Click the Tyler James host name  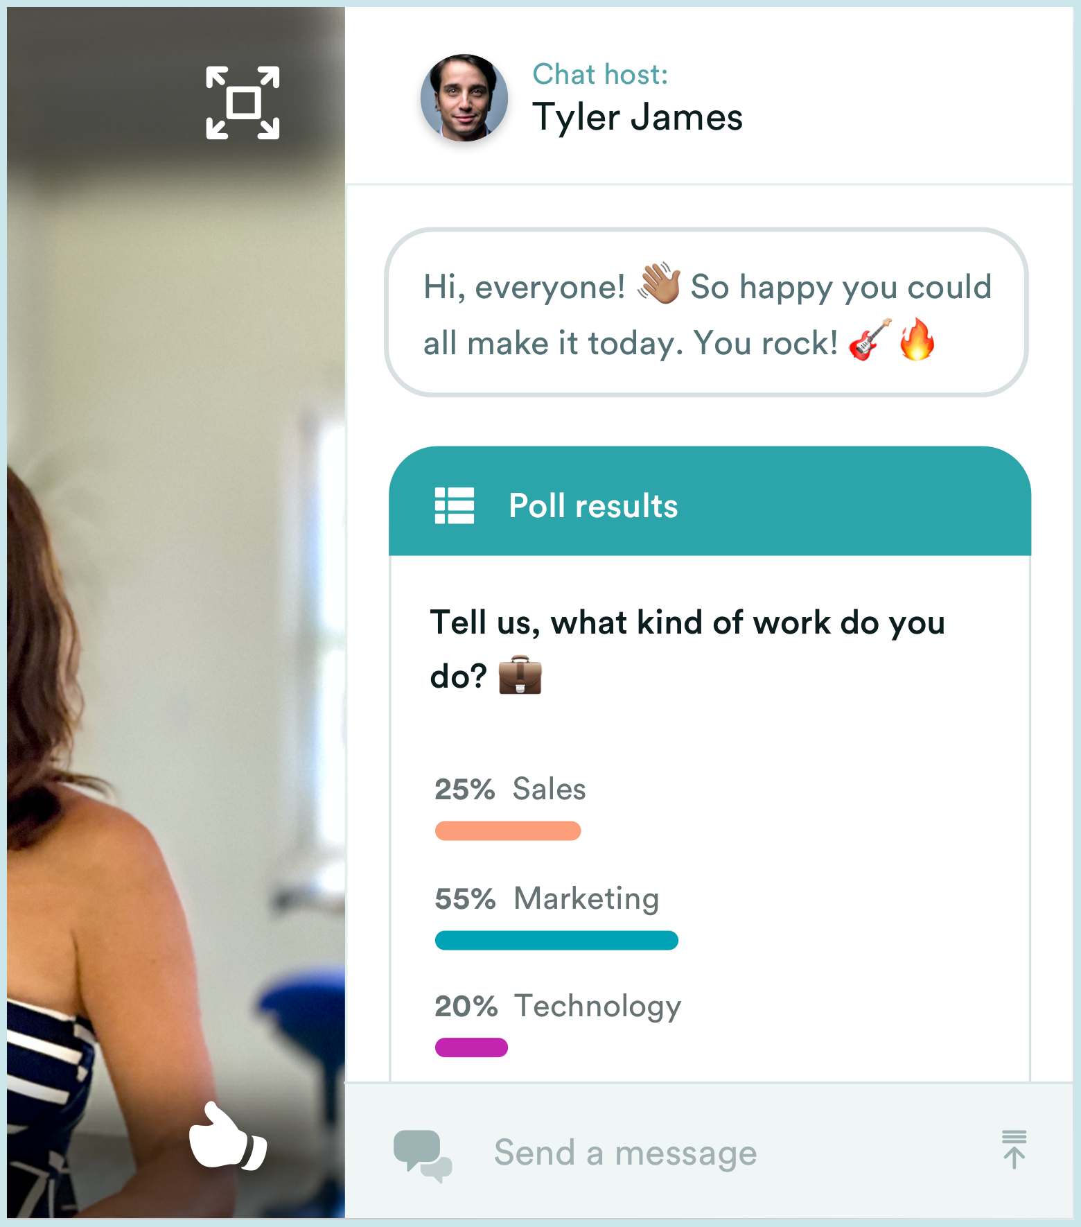click(638, 116)
